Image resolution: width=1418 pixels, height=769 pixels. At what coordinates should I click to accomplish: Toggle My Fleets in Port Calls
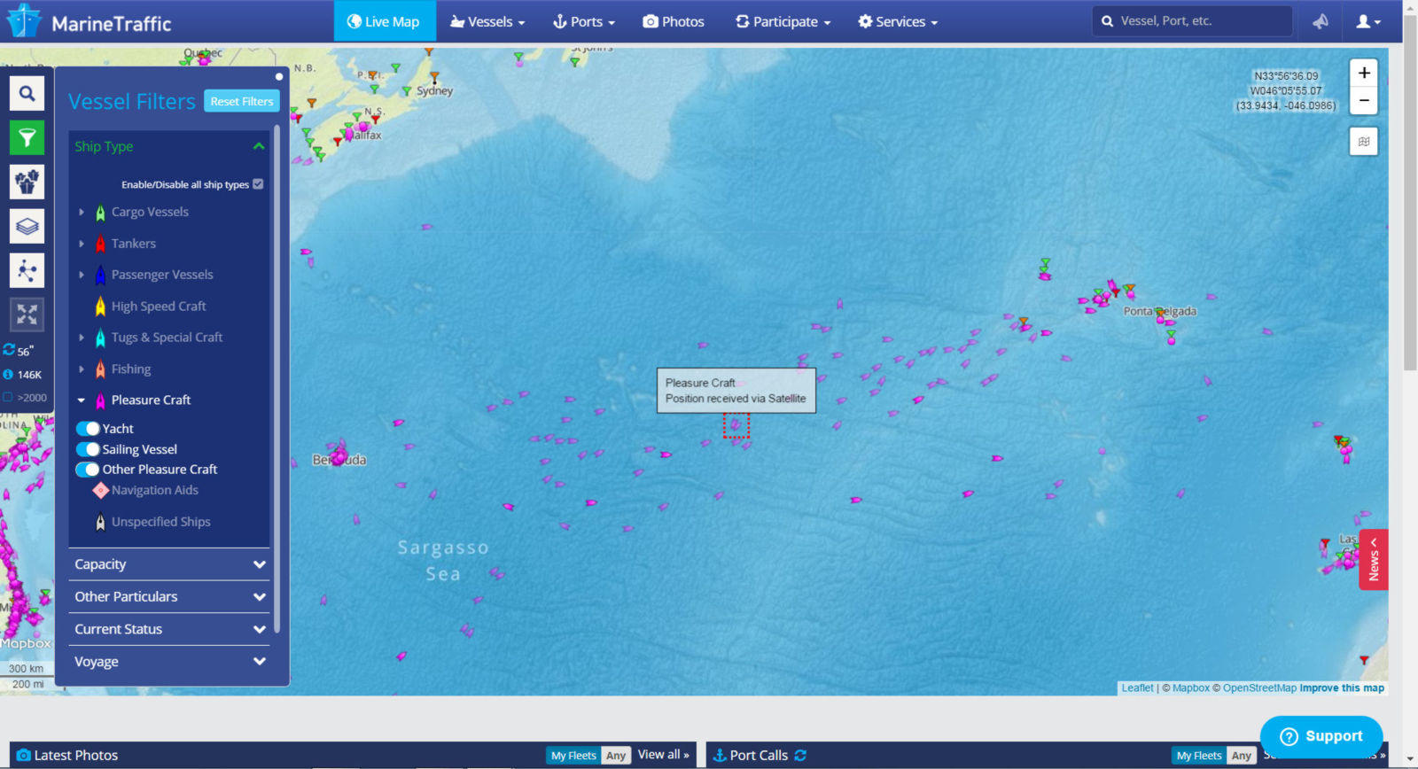coord(1199,755)
